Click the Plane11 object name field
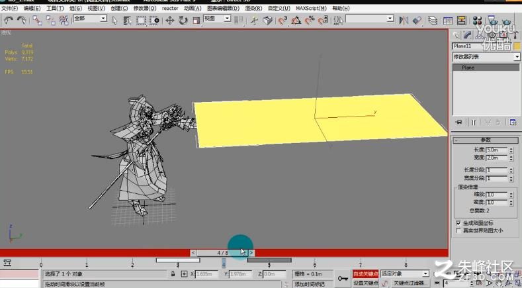The height and width of the screenshot is (288, 522). pyautogui.click(x=466, y=46)
